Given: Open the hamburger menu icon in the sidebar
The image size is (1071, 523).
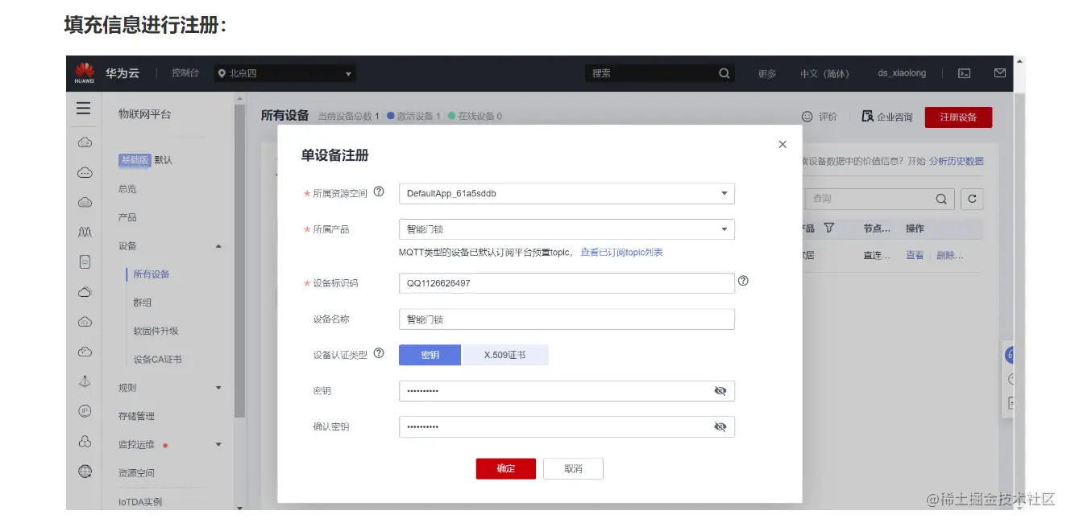Looking at the screenshot, I should [84, 109].
